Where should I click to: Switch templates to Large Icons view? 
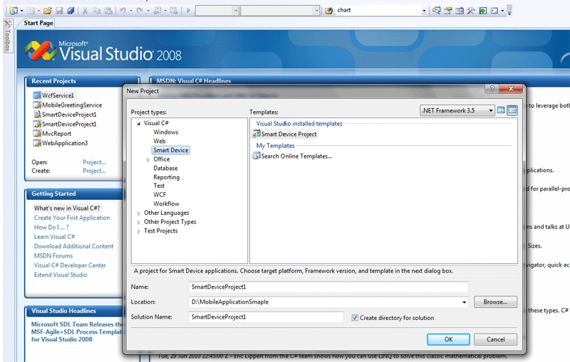click(501, 110)
